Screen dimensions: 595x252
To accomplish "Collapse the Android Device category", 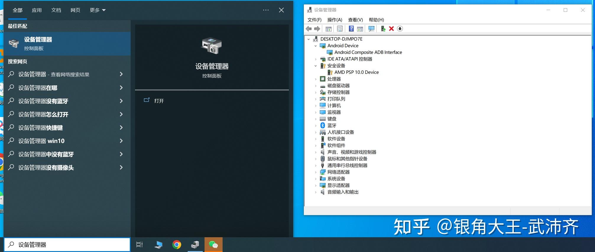I will pyautogui.click(x=316, y=46).
